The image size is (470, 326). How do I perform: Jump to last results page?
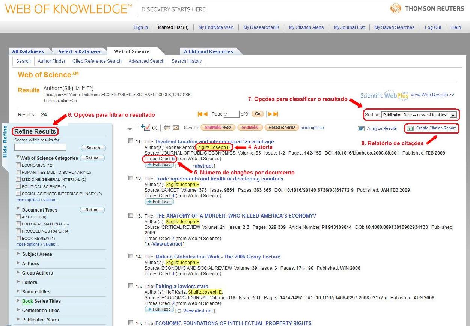[x=276, y=114]
